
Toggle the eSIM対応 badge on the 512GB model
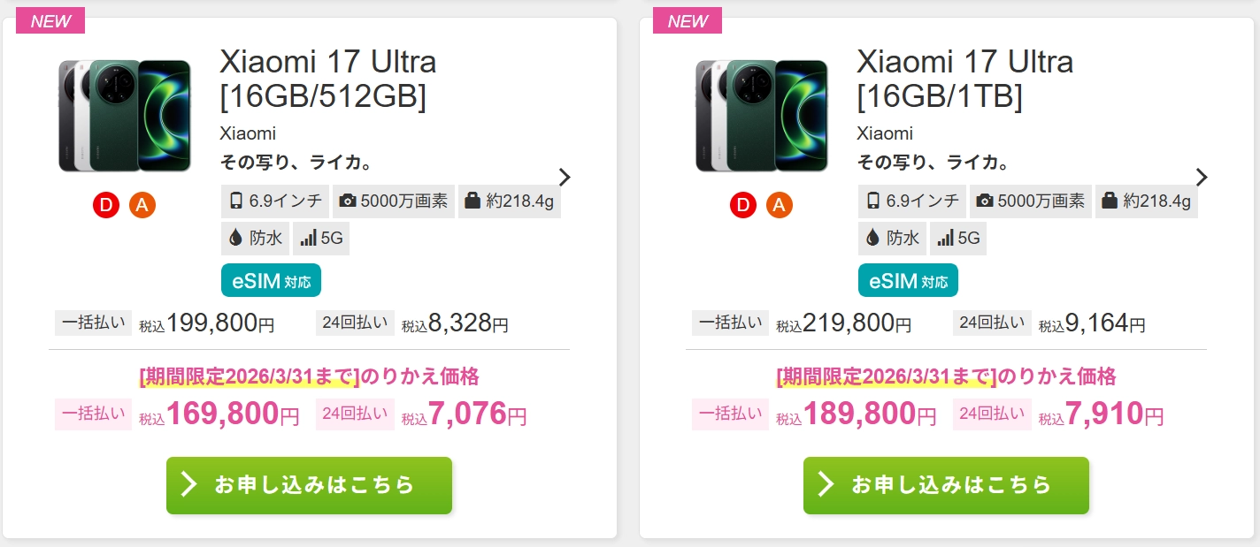point(271,279)
